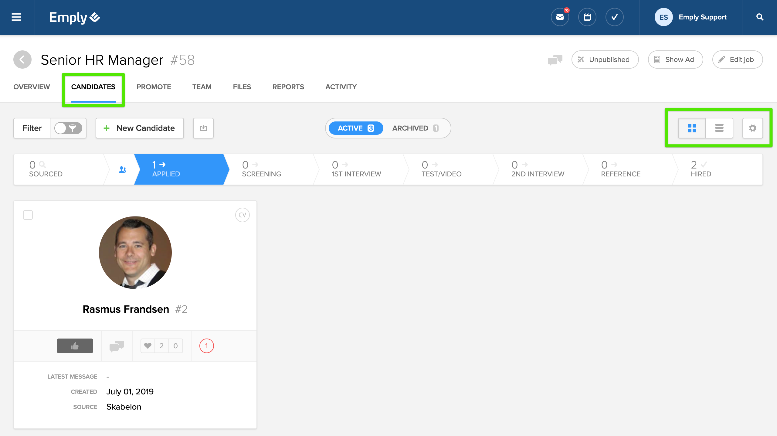Click the search magnifier icon

pos(760,17)
